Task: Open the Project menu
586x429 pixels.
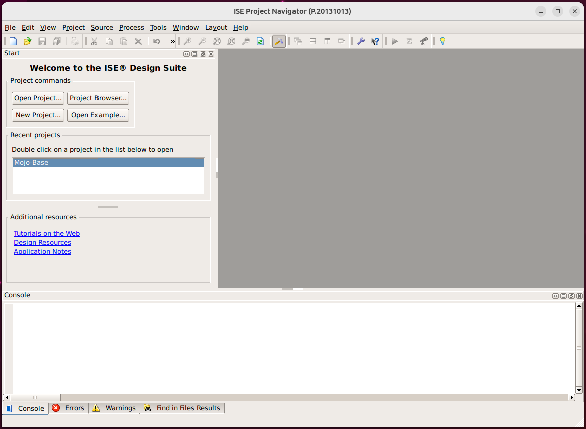Action: [73, 27]
